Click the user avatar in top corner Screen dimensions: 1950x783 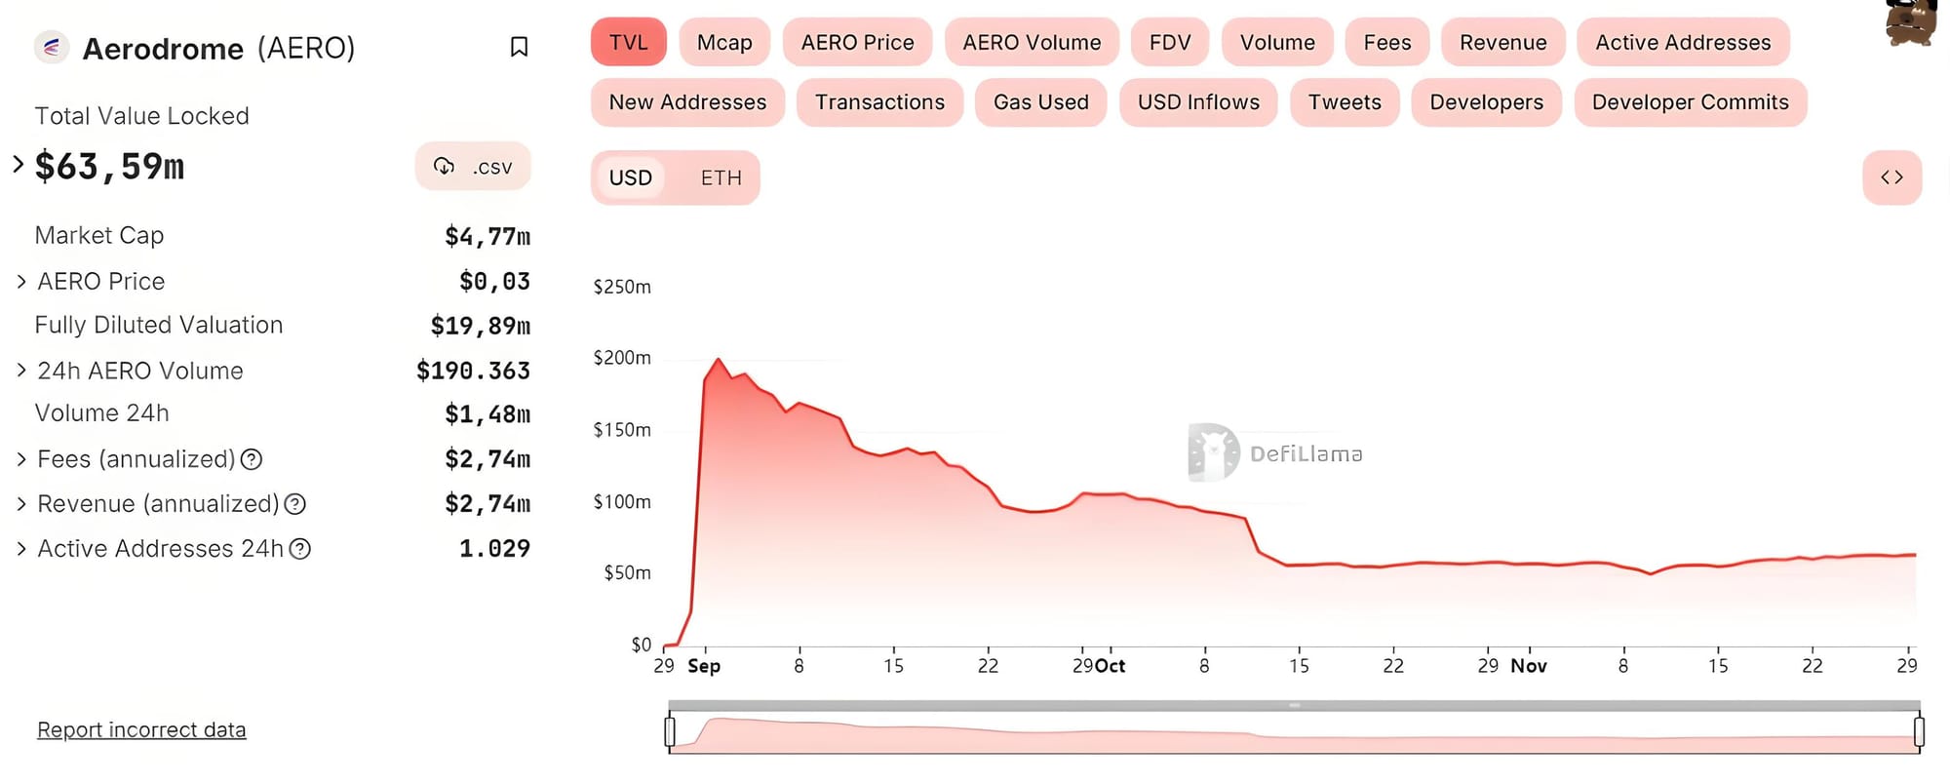pos(1911,21)
